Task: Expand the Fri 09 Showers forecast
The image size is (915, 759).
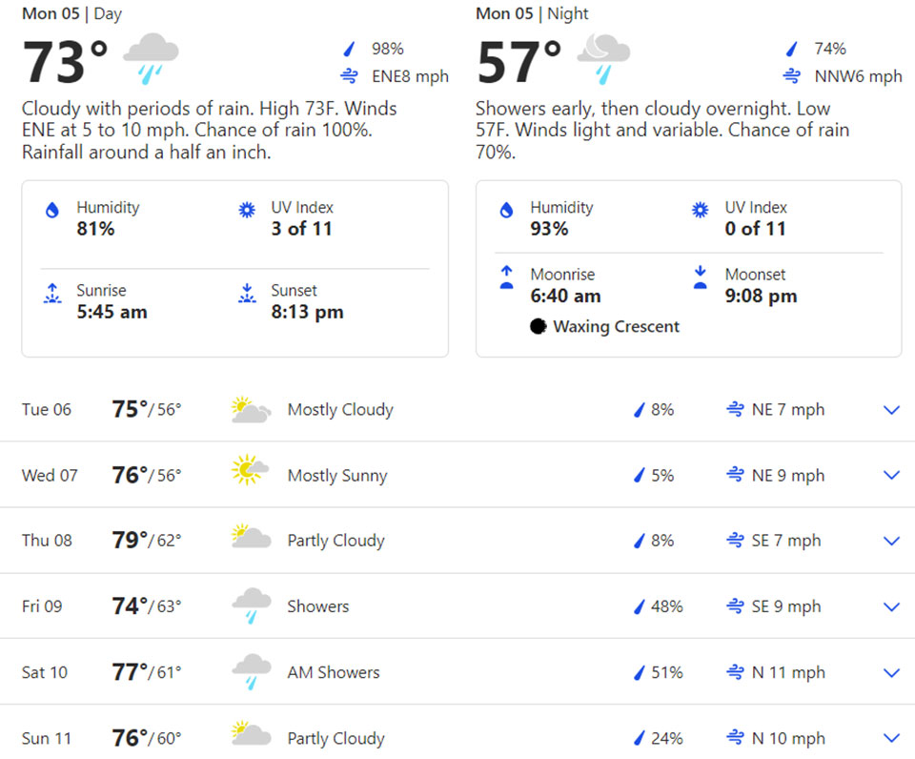Action: [x=891, y=606]
